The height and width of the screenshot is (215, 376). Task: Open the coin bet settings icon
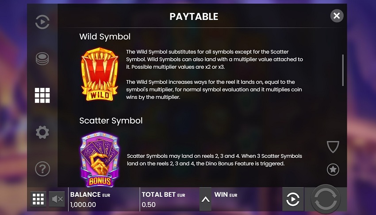click(x=42, y=59)
